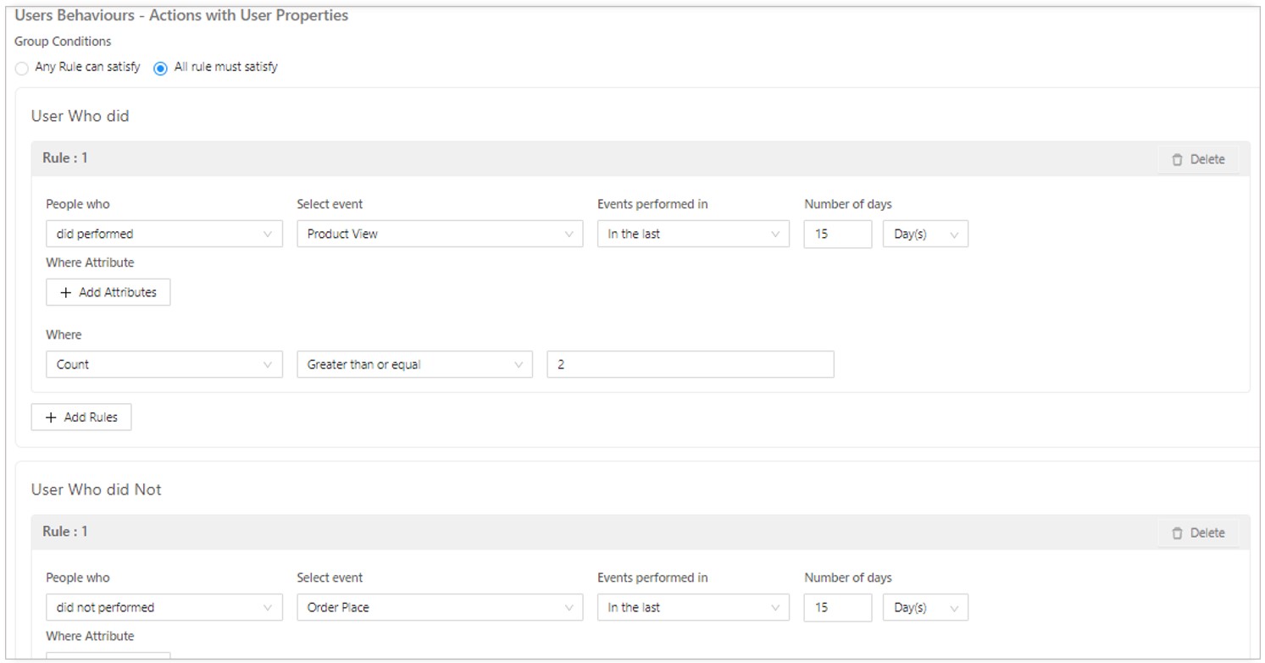1265x663 pixels.
Task: Open the Count dropdown under Where
Action: click(164, 364)
